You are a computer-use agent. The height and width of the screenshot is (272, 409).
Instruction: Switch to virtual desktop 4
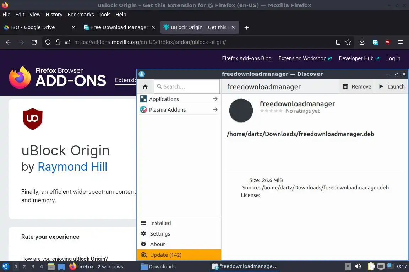click(x=42, y=267)
